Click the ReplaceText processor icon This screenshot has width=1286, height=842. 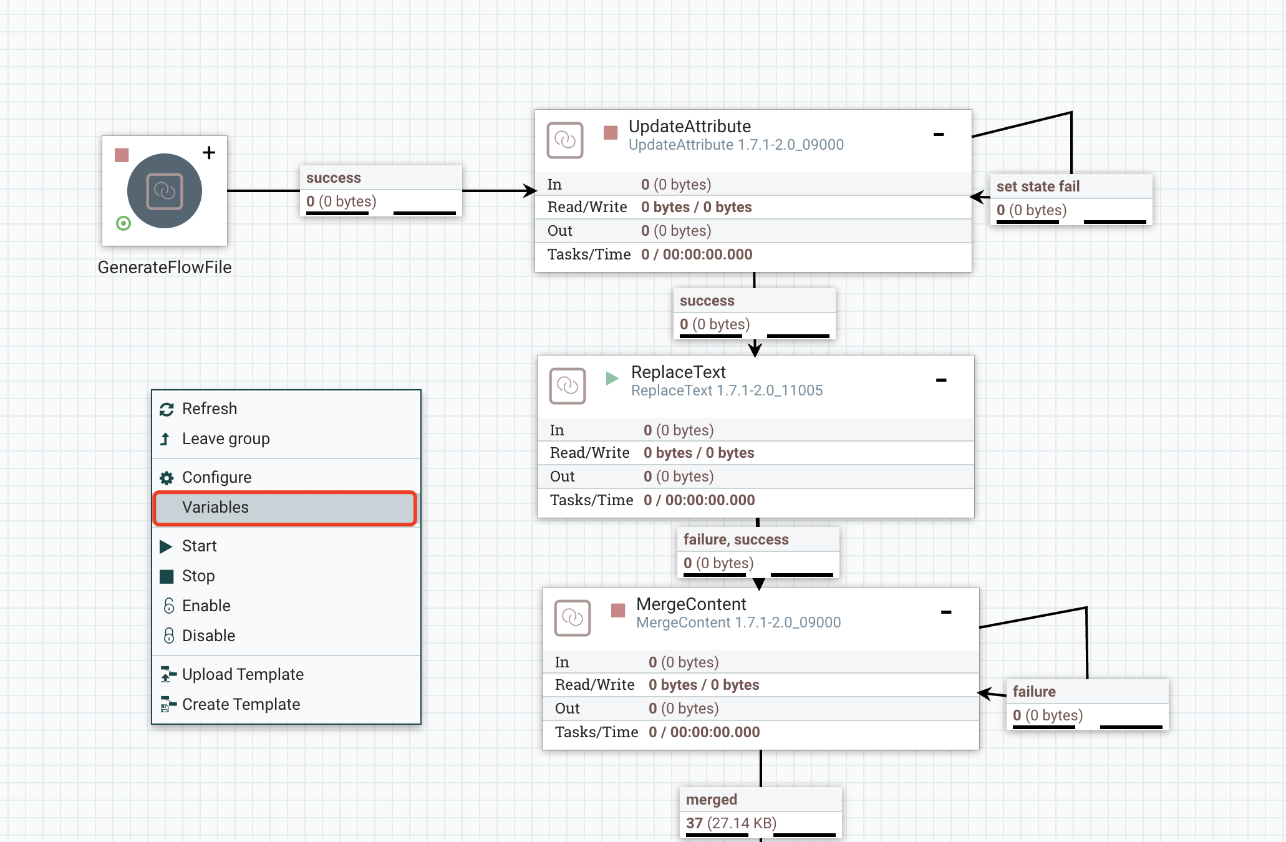click(567, 386)
